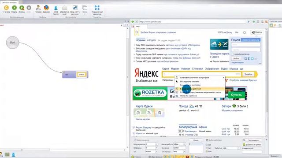Screen dimensions: 282x158
Task: Click the 'Комментарий' input field
Action: pyautogui.click(x=252, y=152)
